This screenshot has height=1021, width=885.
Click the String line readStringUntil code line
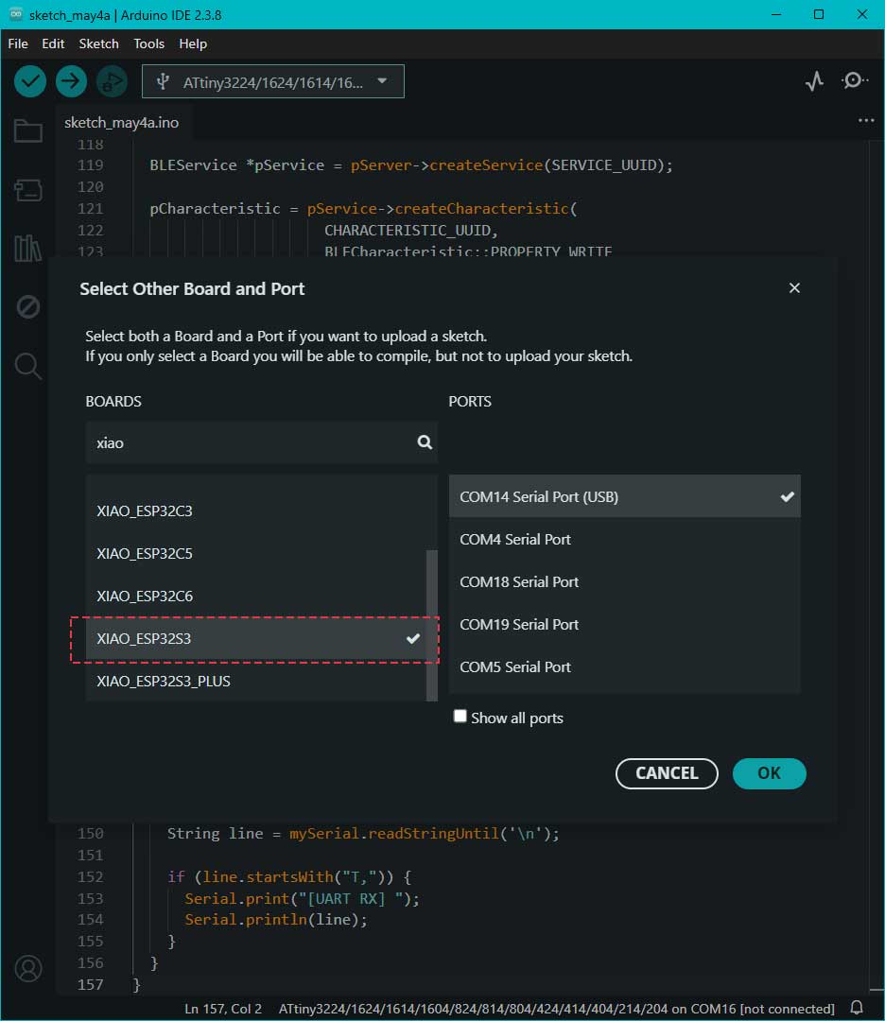(363, 834)
